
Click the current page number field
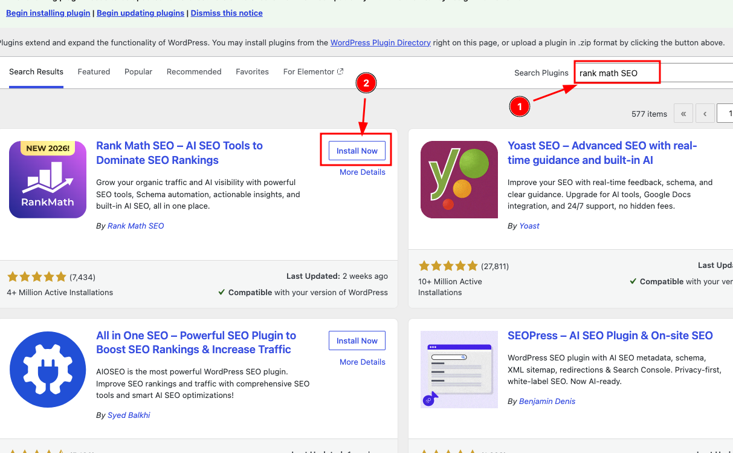coord(725,114)
